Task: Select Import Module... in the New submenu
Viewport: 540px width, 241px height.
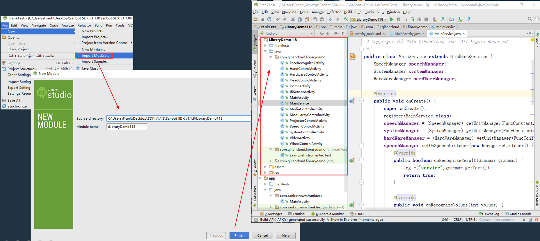Action: point(104,56)
